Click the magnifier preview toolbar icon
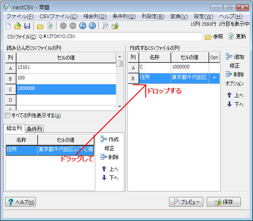253x221 pixels. click(105, 26)
